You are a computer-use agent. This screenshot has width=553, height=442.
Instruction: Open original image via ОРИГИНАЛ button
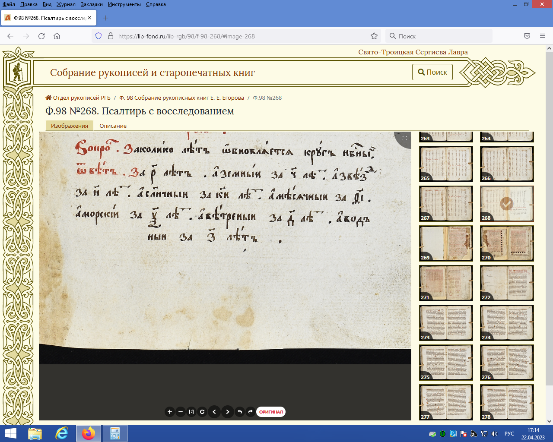click(x=271, y=412)
